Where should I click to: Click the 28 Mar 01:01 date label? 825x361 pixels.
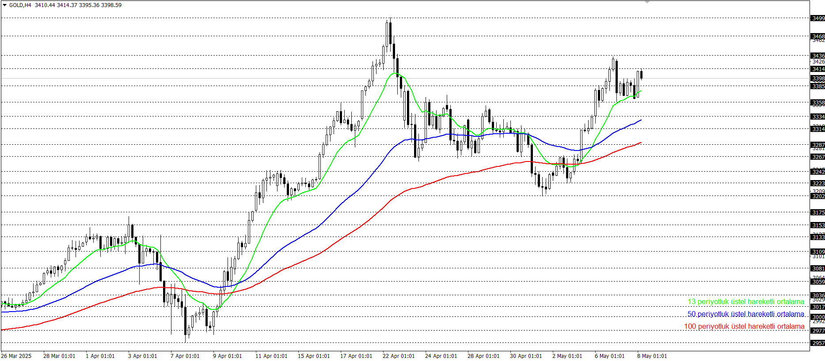click(x=59, y=356)
